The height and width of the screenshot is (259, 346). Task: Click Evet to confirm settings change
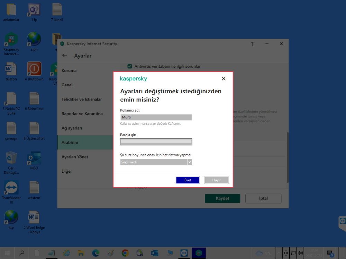[x=188, y=180]
